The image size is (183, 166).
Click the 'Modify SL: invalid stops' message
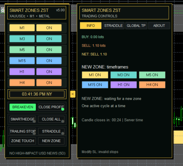[x=100, y=152]
